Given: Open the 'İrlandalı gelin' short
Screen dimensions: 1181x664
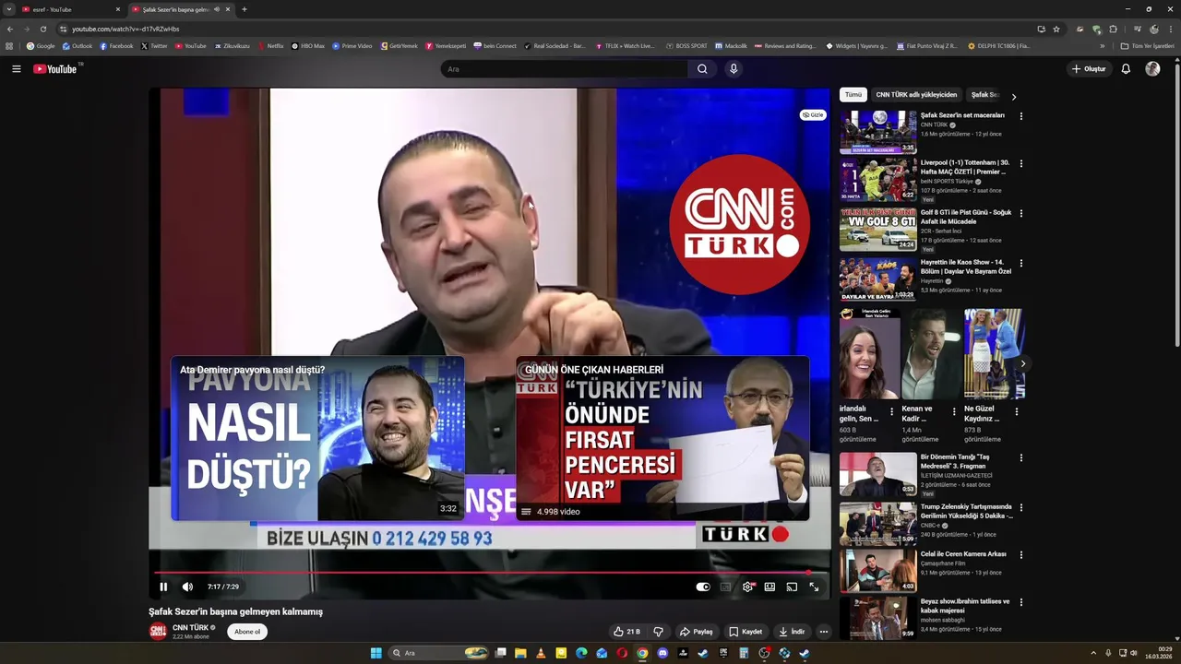Looking at the screenshot, I should (x=869, y=353).
